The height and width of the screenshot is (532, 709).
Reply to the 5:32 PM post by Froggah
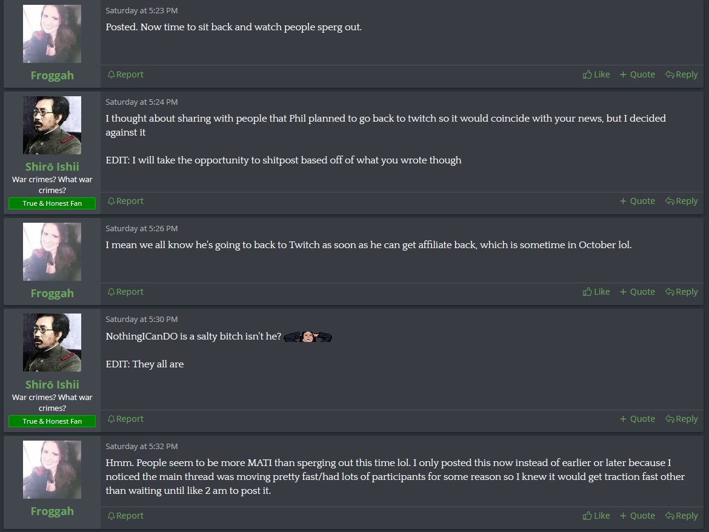pos(681,516)
